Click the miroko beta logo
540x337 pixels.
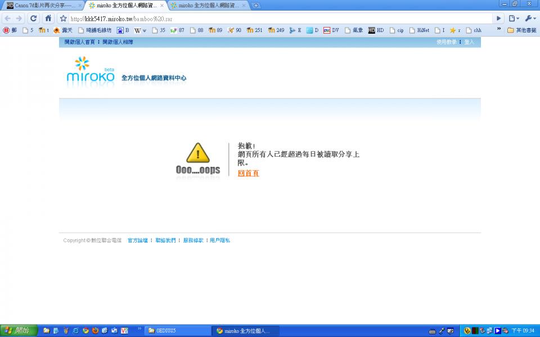coord(91,70)
